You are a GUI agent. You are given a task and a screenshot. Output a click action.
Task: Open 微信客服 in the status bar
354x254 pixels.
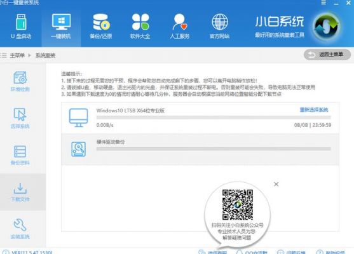point(213,253)
